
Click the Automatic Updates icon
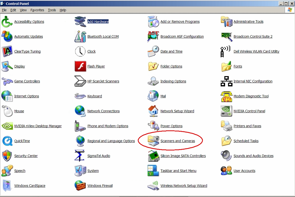pos(7,36)
